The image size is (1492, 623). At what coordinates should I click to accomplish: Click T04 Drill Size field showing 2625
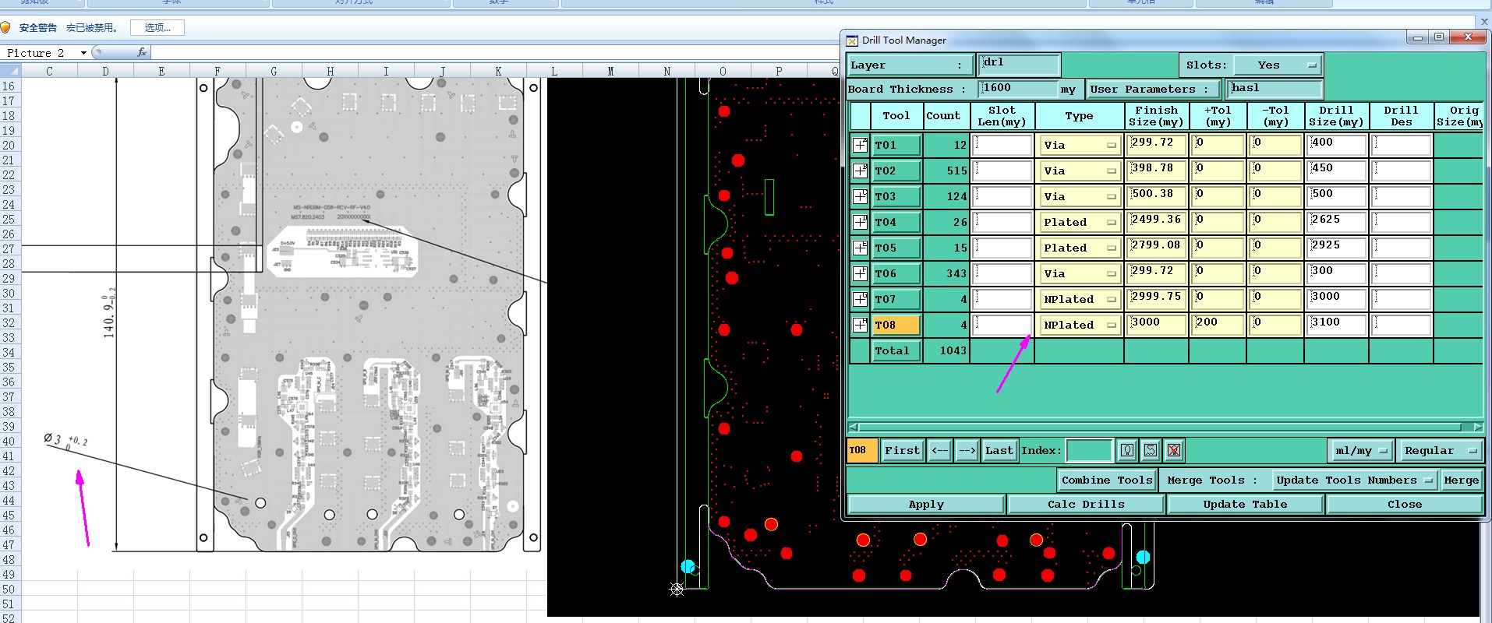coord(1337,222)
